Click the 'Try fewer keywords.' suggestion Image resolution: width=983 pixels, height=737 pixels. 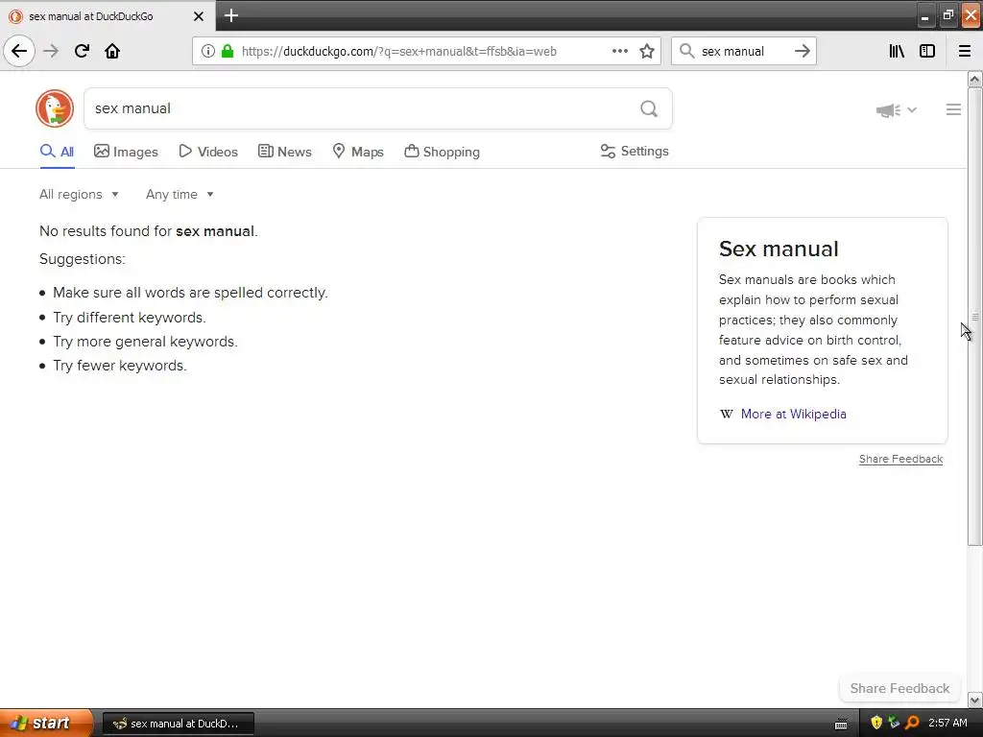click(120, 366)
